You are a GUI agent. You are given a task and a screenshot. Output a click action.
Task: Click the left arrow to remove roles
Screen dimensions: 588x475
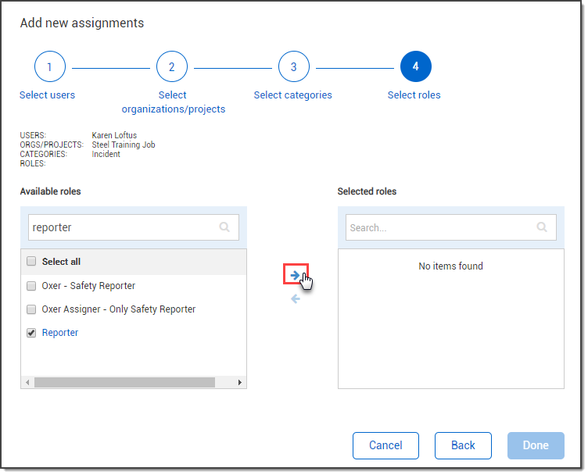click(296, 299)
